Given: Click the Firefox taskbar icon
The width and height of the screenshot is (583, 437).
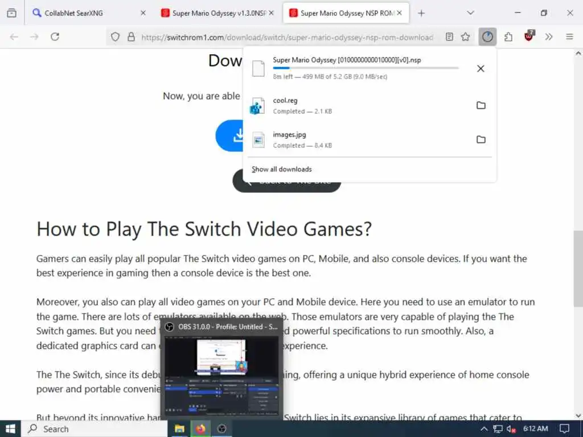Looking at the screenshot, I should 201,429.
